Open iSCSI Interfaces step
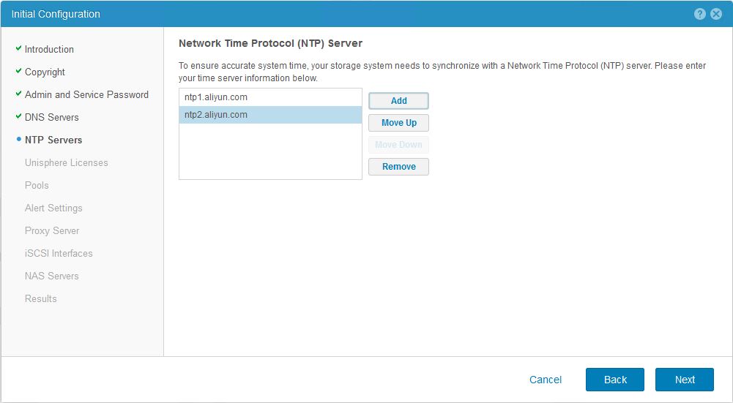Screen dimensions: 733x403 (59, 254)
